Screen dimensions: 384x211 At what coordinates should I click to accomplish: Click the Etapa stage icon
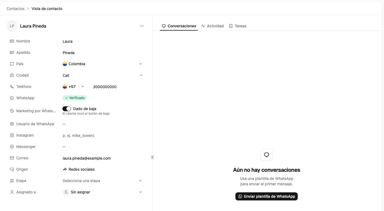(x=12, y=181)
